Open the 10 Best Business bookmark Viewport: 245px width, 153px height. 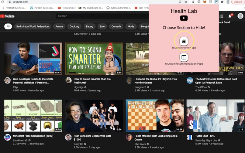click(x=14, y=8)
